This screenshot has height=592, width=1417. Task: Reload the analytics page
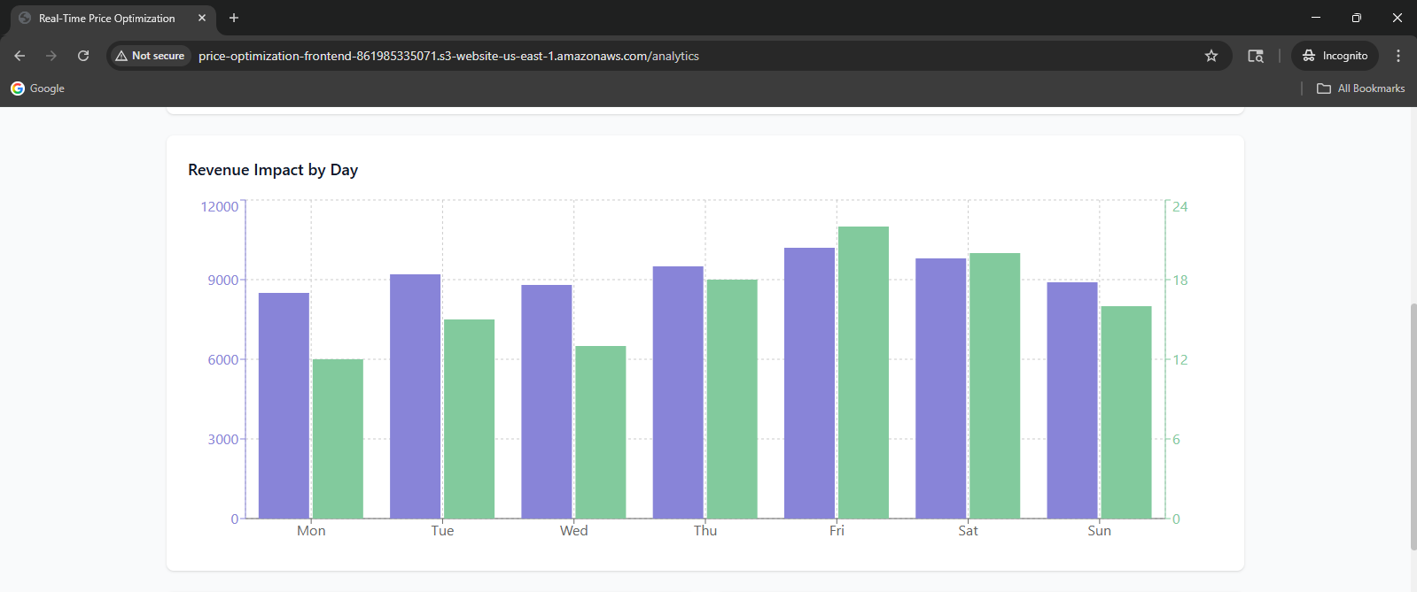[83, 56]
